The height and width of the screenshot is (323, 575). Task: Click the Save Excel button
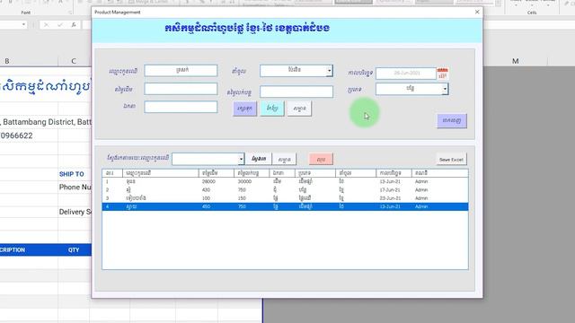click(451, 160)
